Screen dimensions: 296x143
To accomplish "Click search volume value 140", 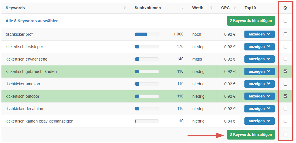I will [x=180, y=59].
